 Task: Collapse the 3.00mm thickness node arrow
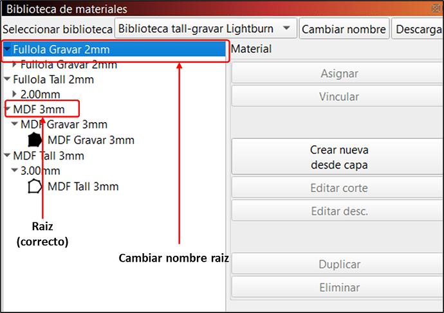pyautogui.click(x=15, y=171)
